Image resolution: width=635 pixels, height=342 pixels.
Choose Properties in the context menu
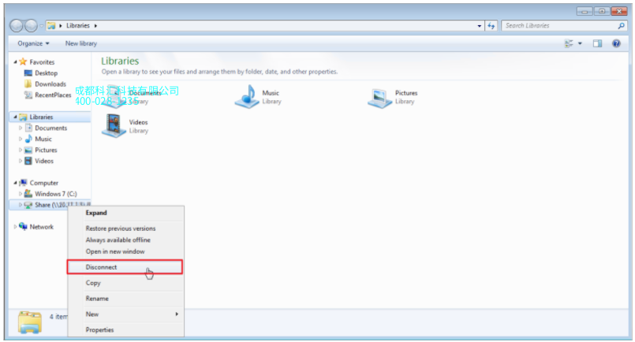click(125, 330)
